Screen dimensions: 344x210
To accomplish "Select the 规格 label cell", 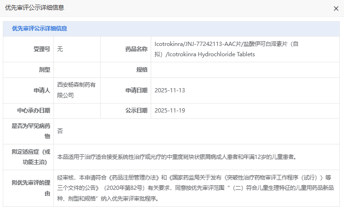I will coord(126,70).
